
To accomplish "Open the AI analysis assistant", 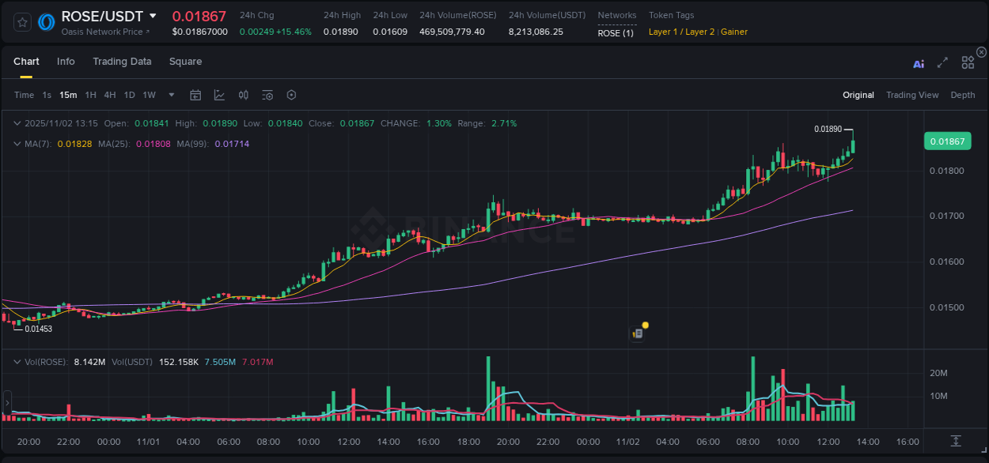I will pos(918,63).
